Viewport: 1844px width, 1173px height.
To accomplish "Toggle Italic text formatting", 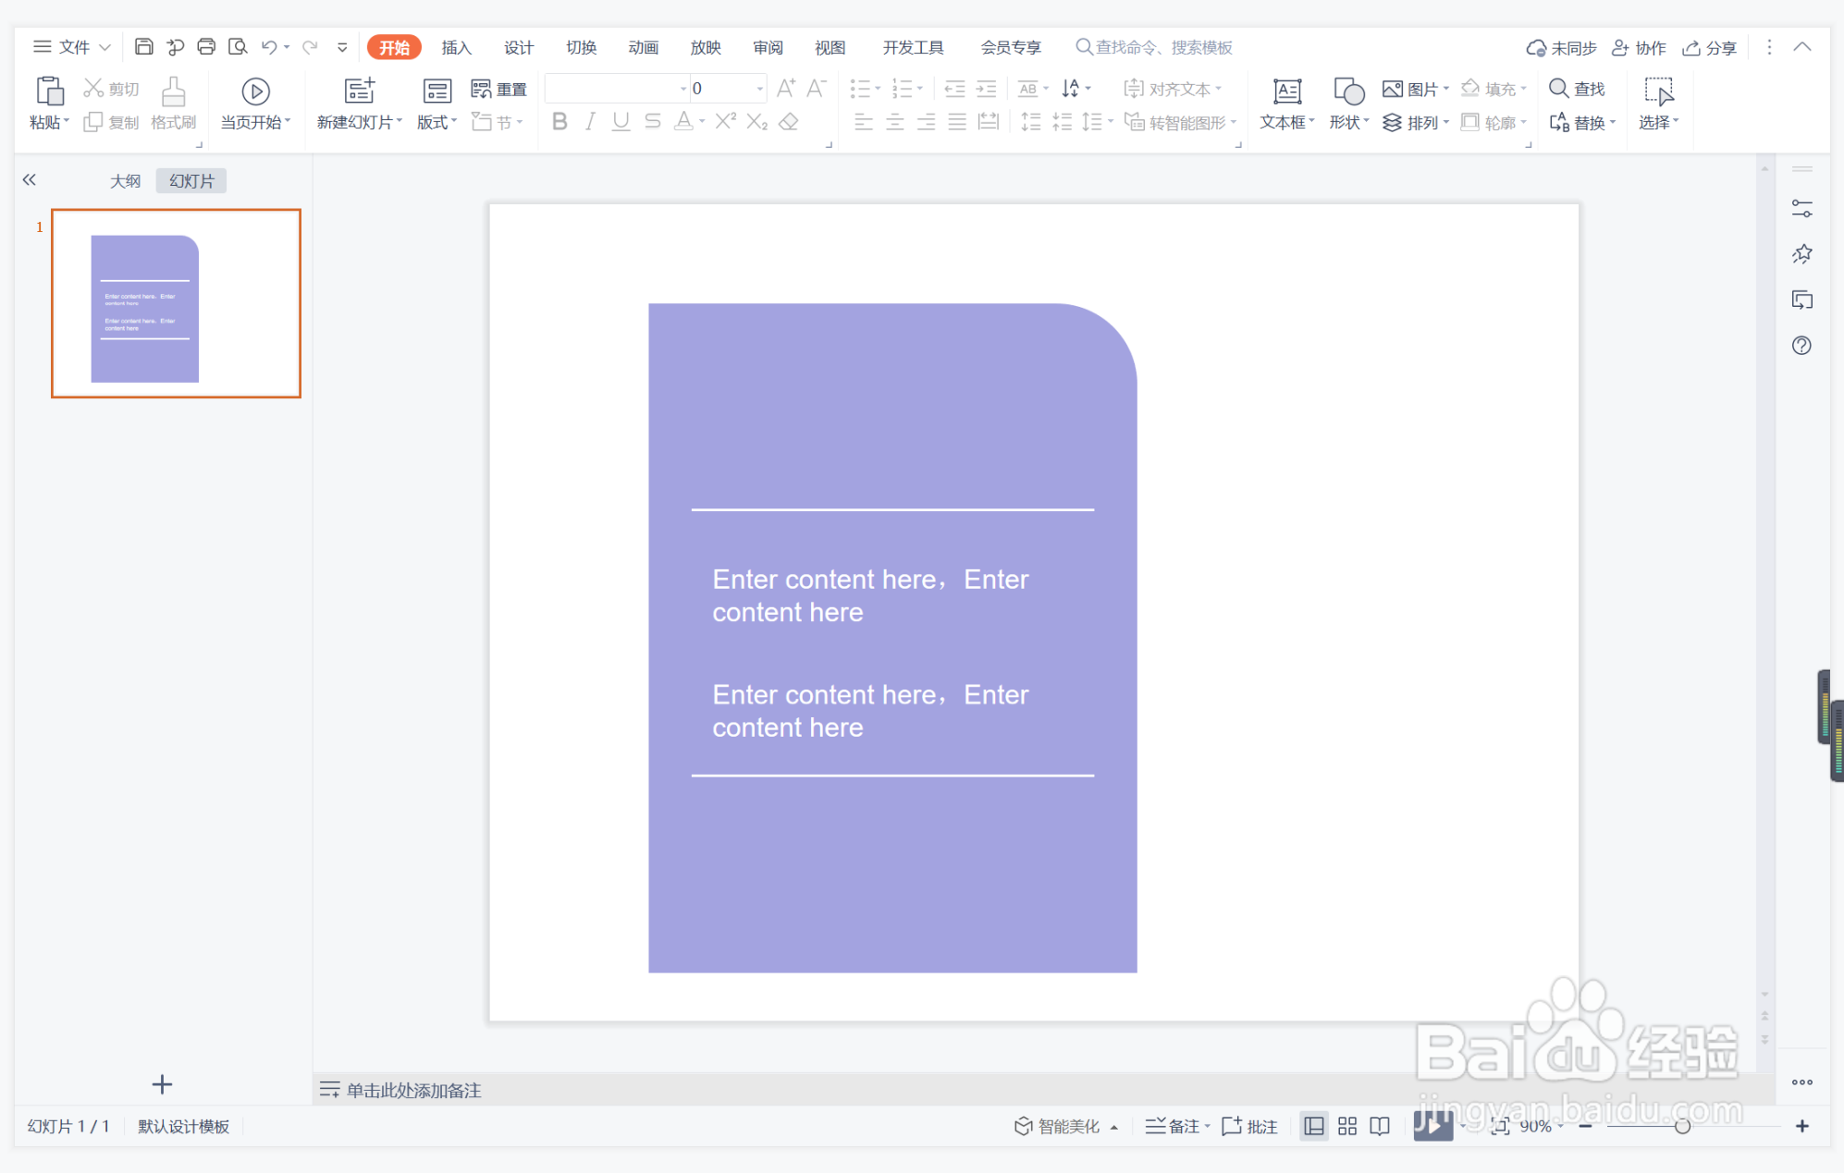I will [590, 122].
